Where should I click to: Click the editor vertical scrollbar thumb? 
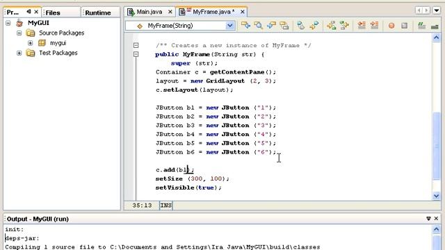(x=437, y=146)
